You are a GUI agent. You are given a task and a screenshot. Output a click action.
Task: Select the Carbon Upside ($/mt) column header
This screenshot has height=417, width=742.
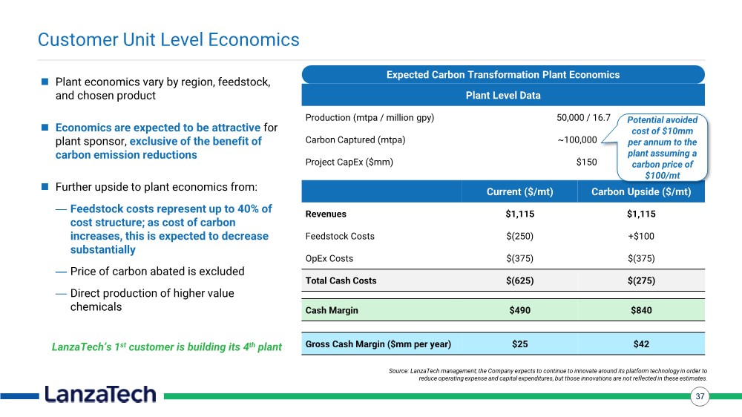641,191
